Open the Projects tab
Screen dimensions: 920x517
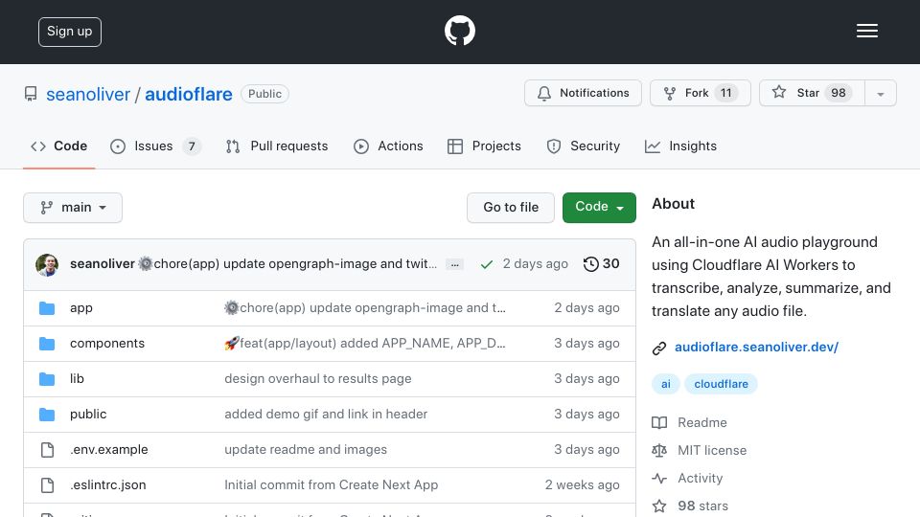point(484,146)
